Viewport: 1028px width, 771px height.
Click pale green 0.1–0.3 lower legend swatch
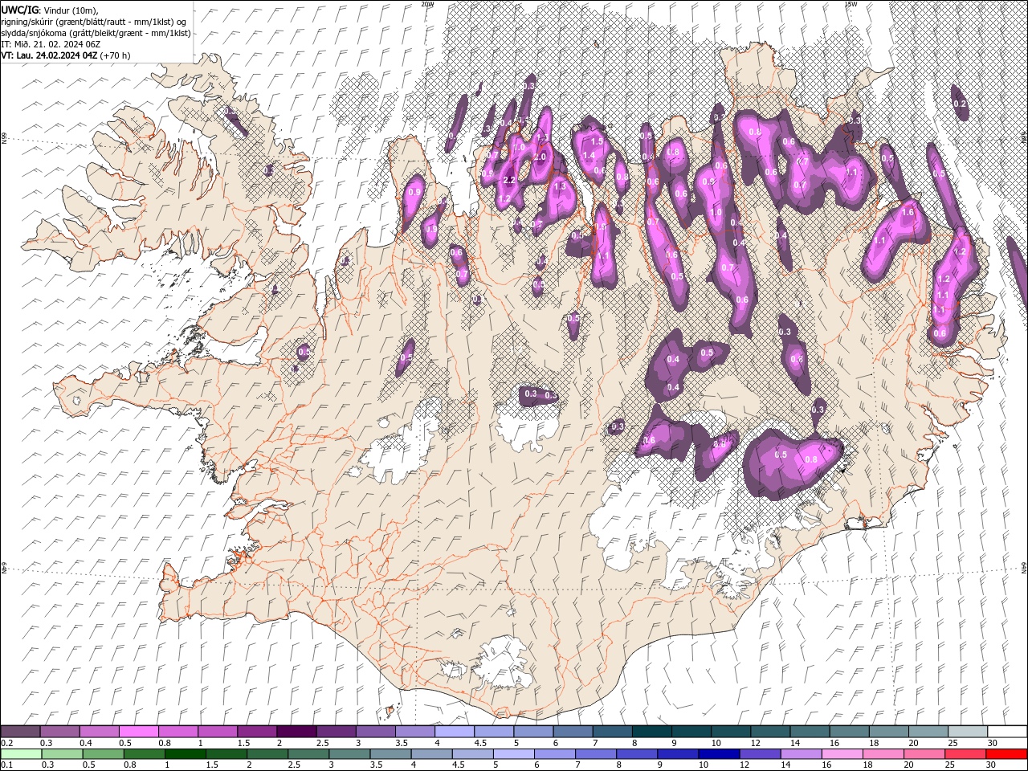pyautogui.click(x=21, y=754)
